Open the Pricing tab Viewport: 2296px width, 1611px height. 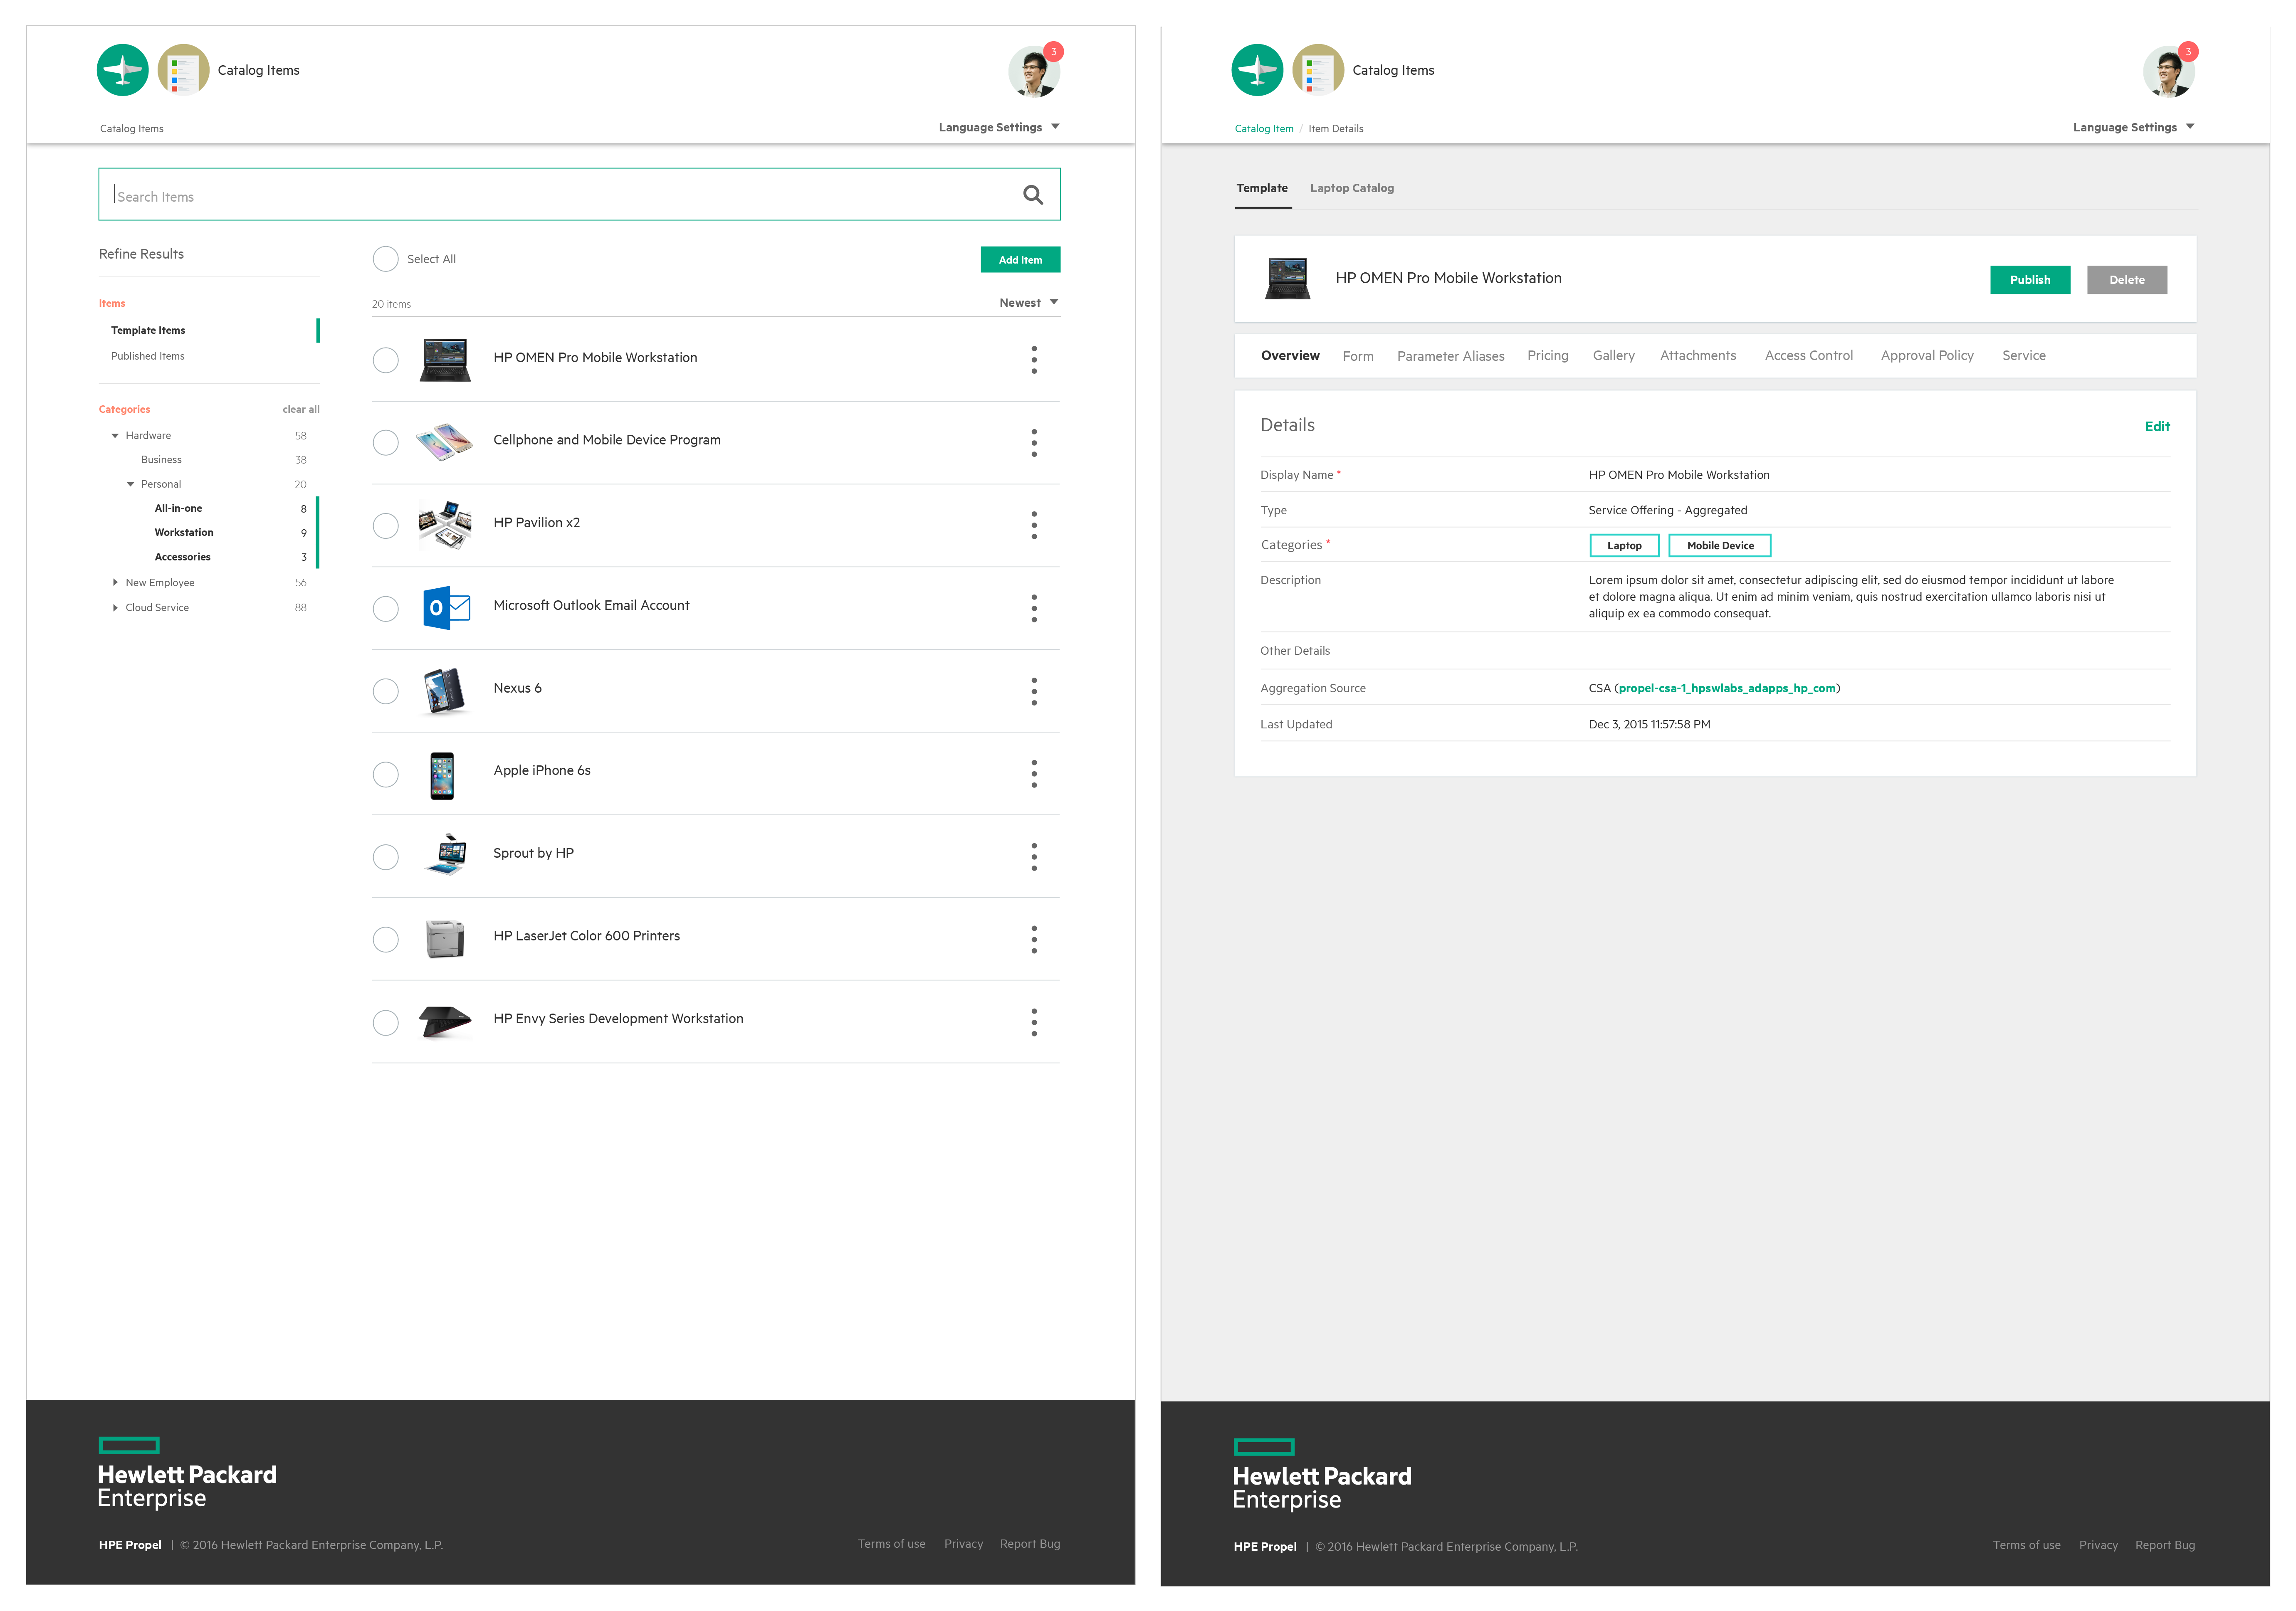click(x=1548, y=356)
